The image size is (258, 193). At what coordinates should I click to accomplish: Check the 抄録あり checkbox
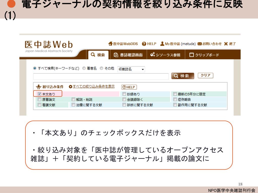pyautogui.click(x=124, y=94)
